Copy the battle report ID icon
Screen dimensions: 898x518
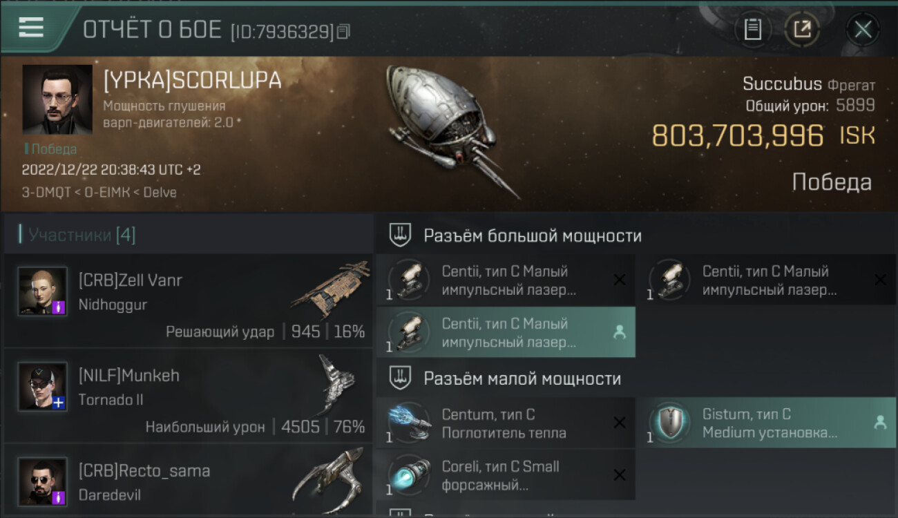343,31
